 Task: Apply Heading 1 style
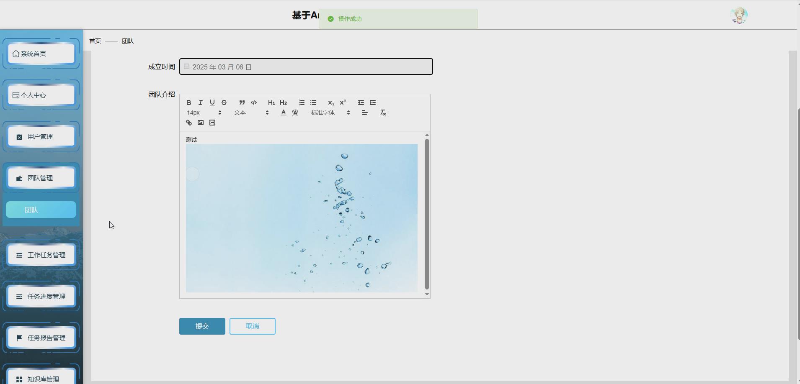click(271, 102)
